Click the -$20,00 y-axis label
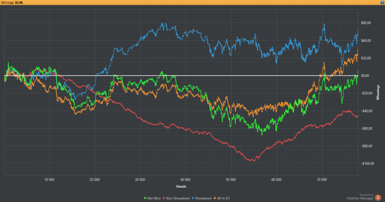 click(x=366, y=94)
